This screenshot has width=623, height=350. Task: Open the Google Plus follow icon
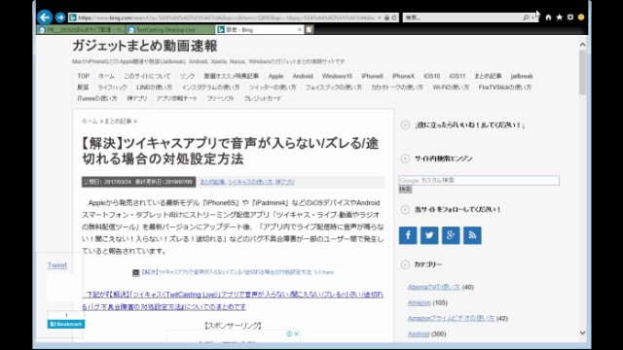(x=451, y=235)
